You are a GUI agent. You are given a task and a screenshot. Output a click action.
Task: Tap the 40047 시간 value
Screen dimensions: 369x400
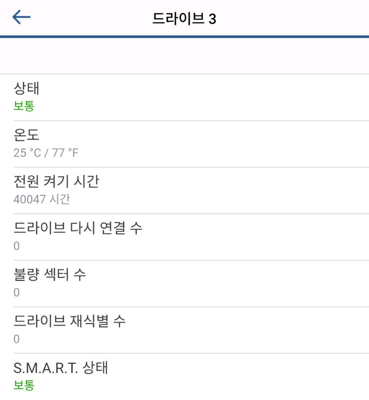tap(42, 199)
